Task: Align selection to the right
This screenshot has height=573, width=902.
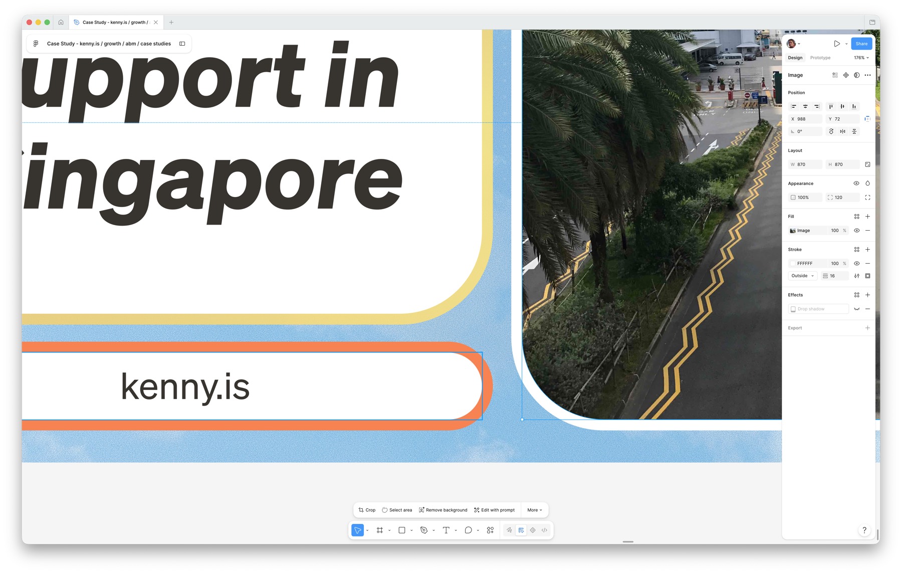Action: [817, 106]
